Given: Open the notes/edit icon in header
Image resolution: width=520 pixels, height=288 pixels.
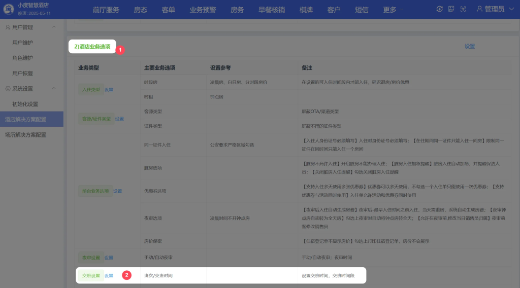Looking at the screenshot, I should coord(451,9).
